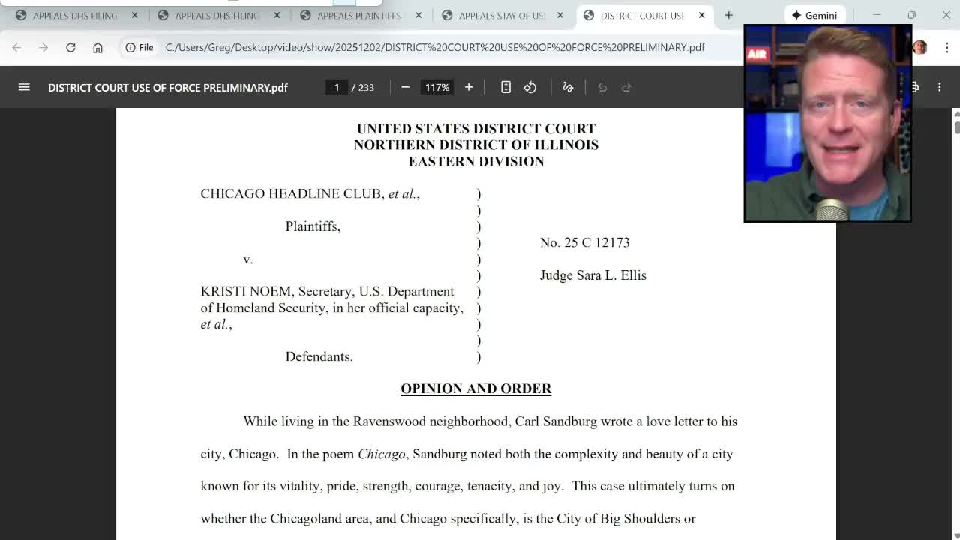This screenshot has height=540, width=960.
Task: Open a new browser tab
Action: pyautogui.click(x=728, y=15)
